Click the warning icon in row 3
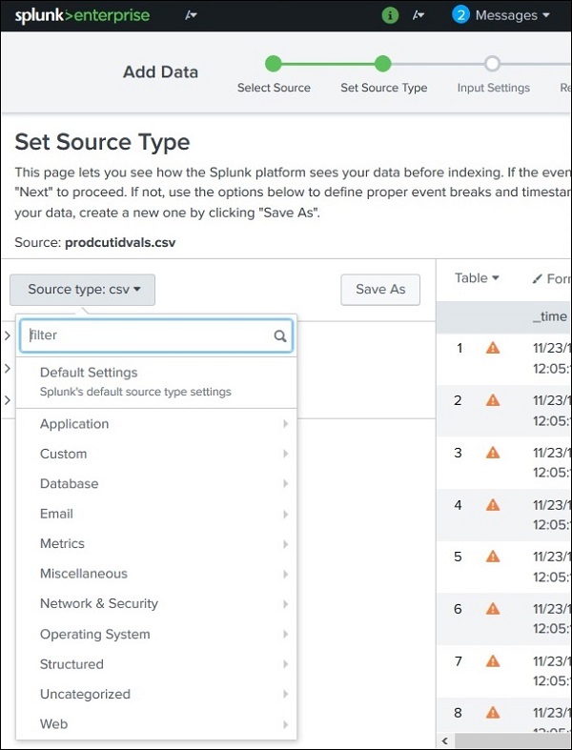This screenshot has width=572, height=750. [x=493, y=453]
